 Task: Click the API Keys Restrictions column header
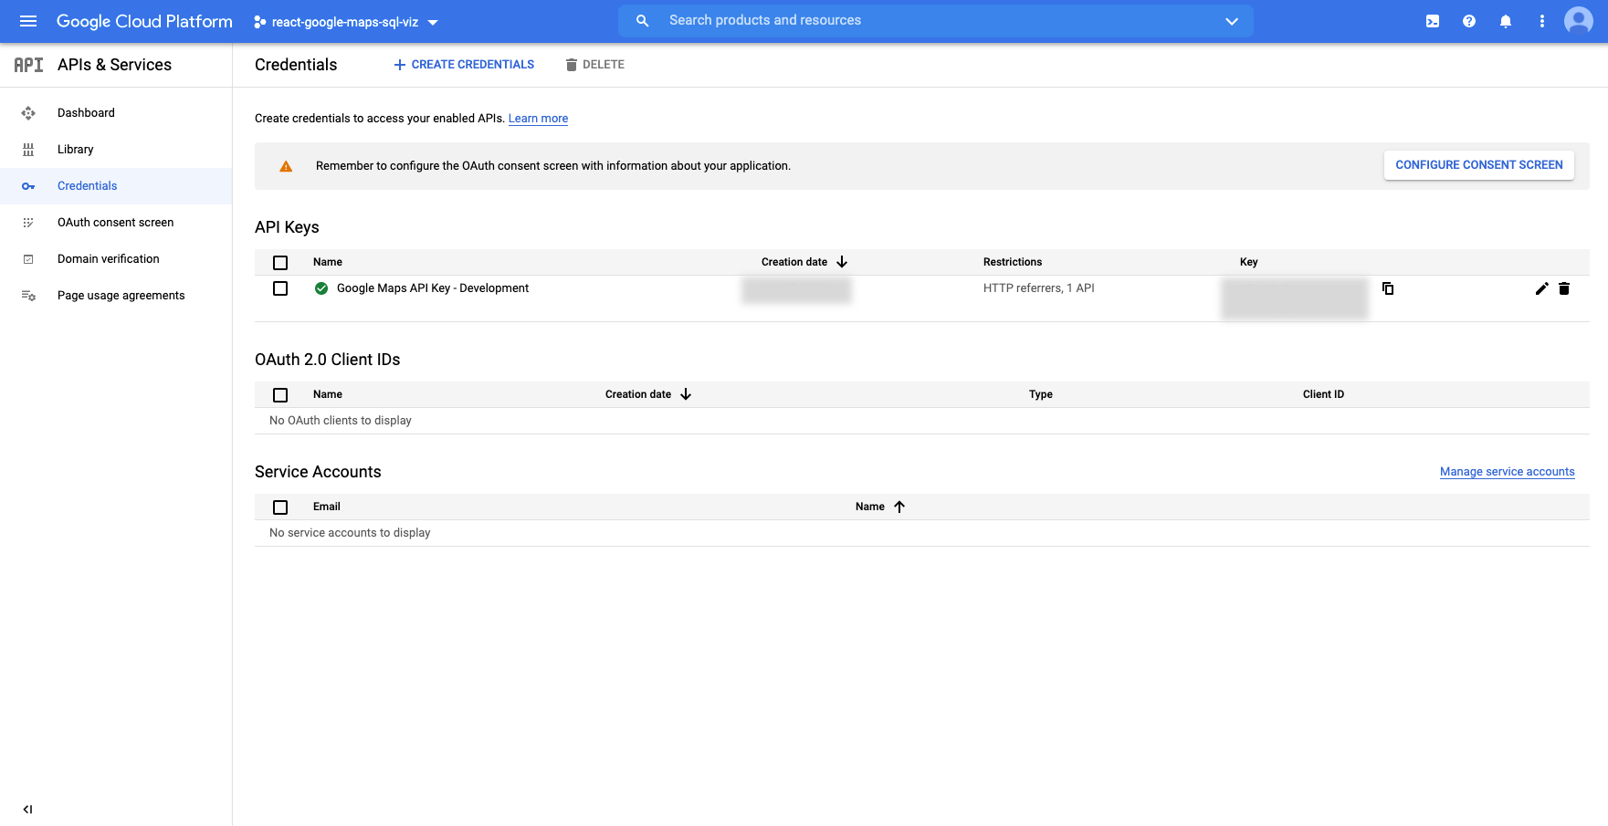1013,262
